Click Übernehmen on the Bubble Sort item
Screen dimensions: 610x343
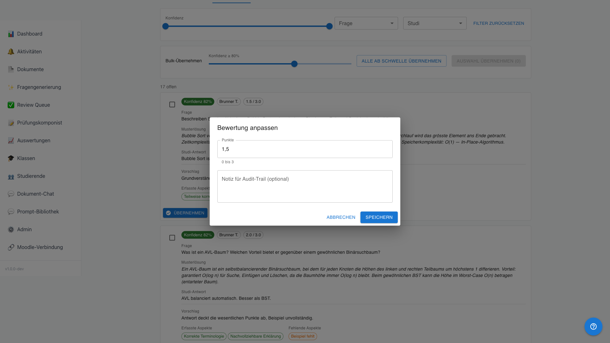tap(185, 213)
